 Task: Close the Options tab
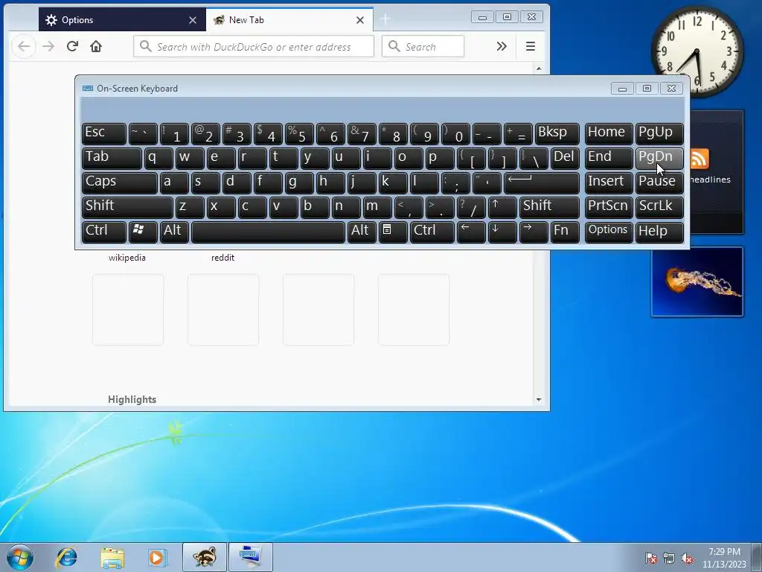point(193,20)
